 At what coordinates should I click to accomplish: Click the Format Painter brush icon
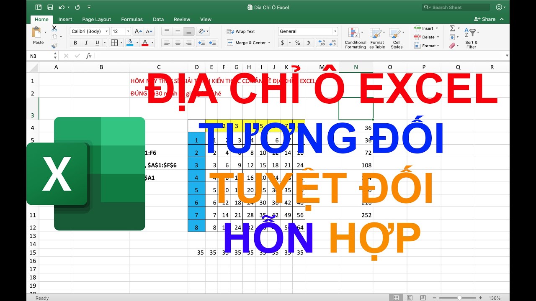(54, 46)
